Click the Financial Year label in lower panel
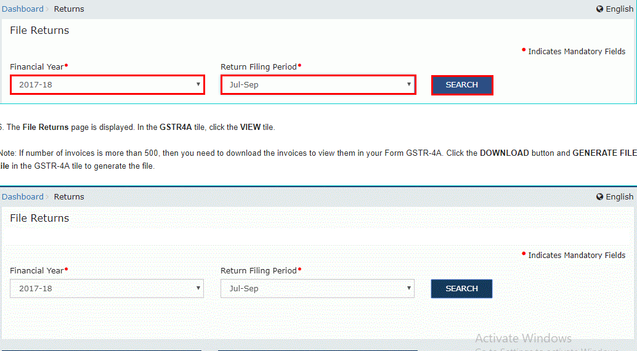Image resolution: width=637 pixels, height=351 pixels. [x=36, y=270]
